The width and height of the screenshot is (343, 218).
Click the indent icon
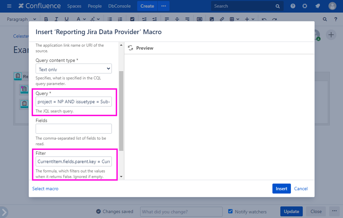155,19
